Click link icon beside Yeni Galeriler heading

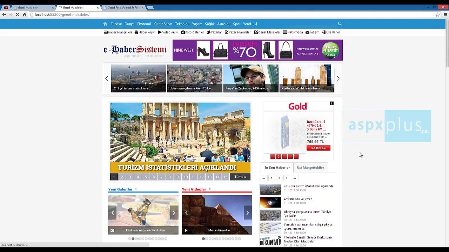pyautogui.click(x=136, y=189)
